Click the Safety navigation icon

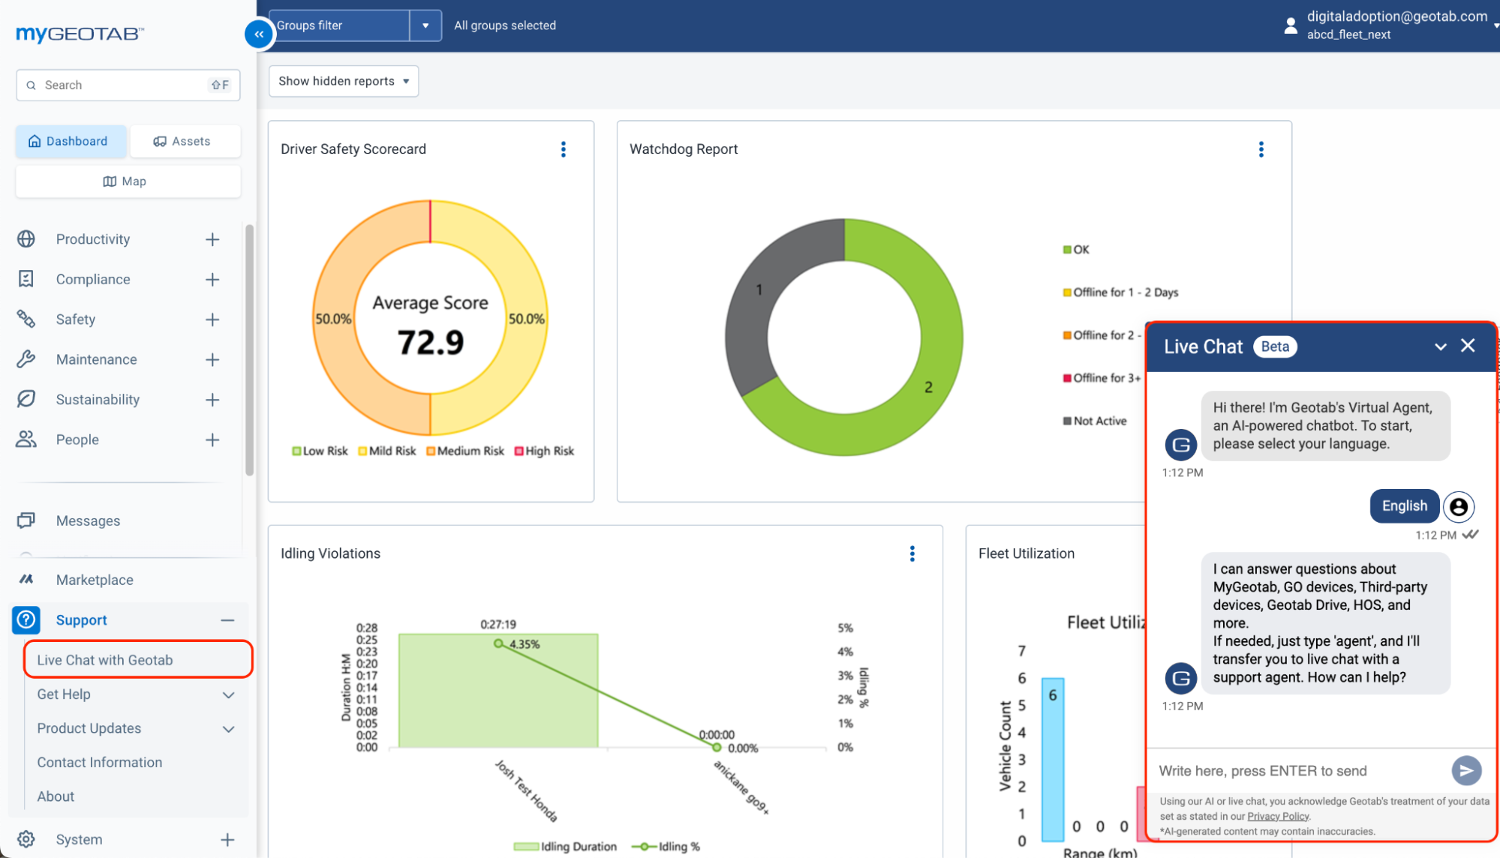(27, 319)
